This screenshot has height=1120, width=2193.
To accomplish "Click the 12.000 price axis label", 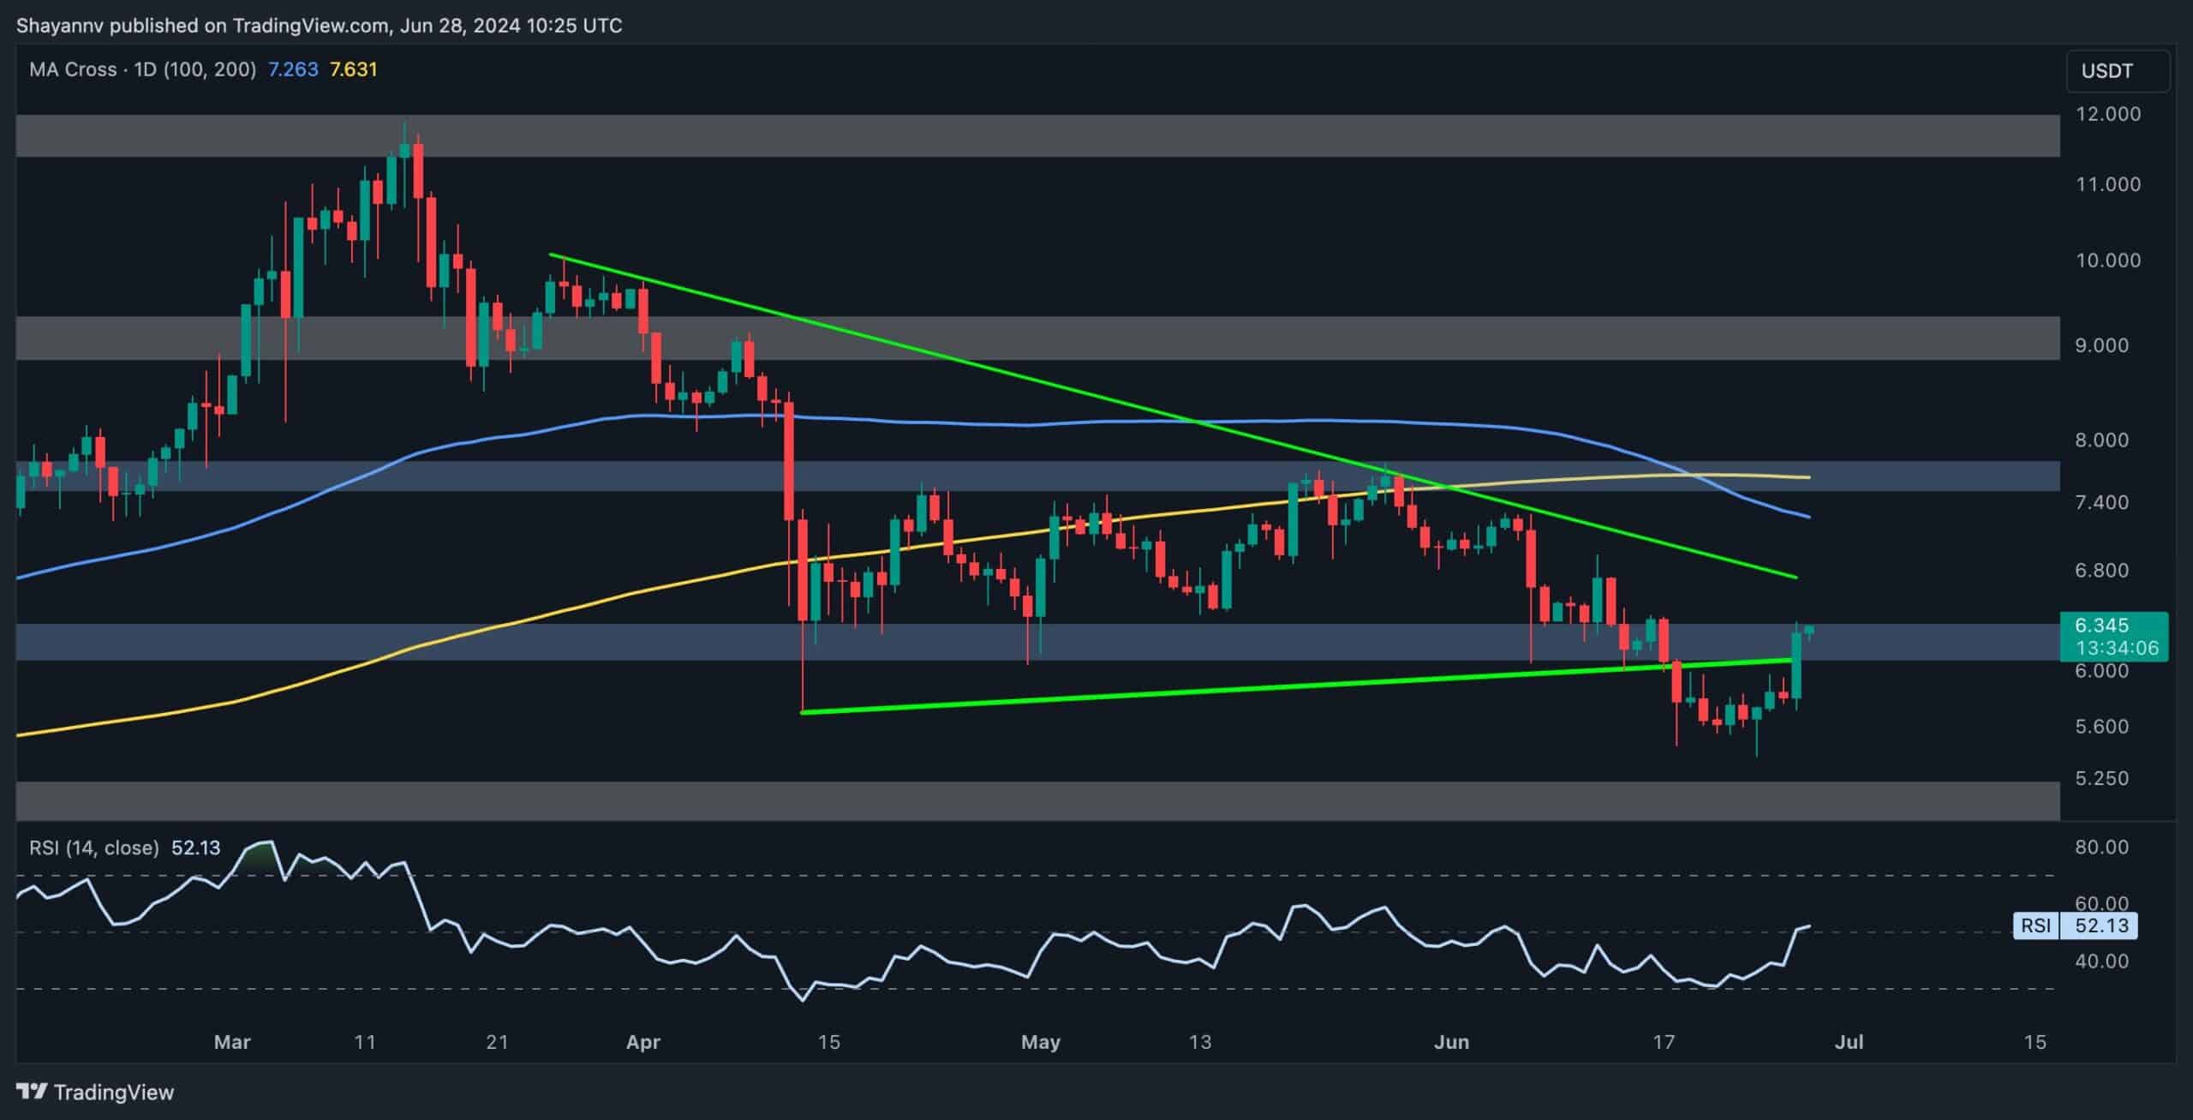I will (2107, 114).
